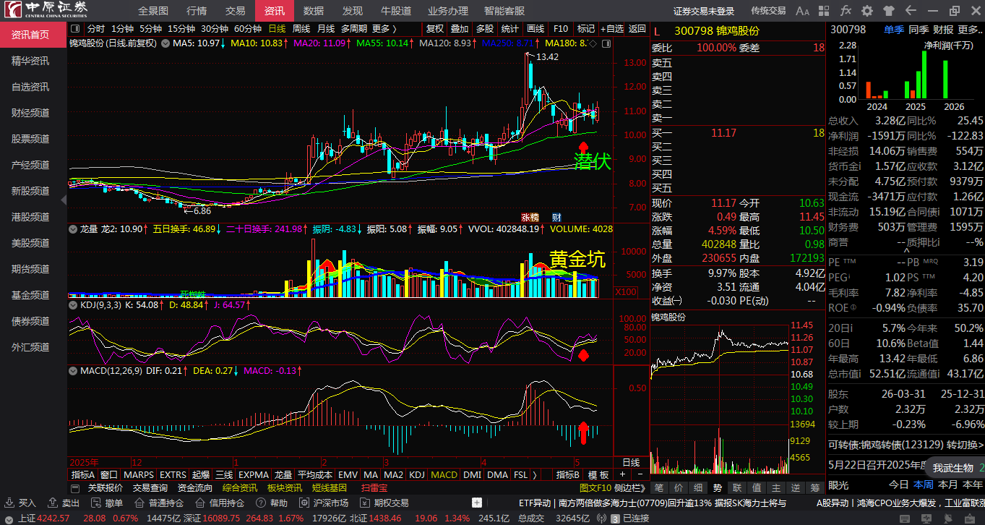Click the scrolling ETF异动 news ticker
The width and height of the screenshot is (985, 525).
pyautogui.click(x=652, y=503)
